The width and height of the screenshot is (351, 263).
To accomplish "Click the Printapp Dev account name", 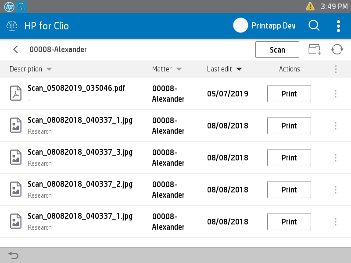I will 273,26.
